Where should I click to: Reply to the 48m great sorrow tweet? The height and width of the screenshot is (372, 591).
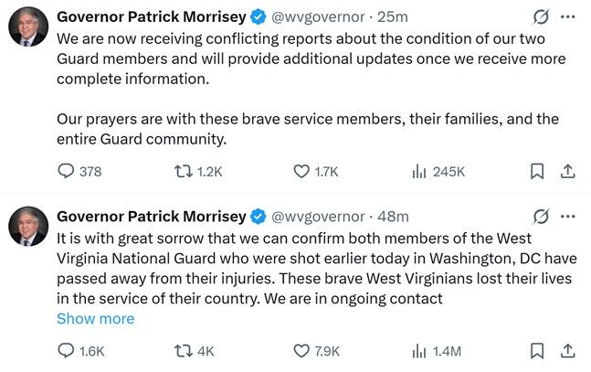66,351
